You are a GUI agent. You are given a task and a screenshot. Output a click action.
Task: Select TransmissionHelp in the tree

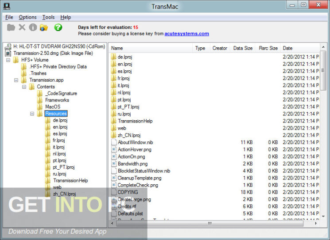[x=70, y=181]
